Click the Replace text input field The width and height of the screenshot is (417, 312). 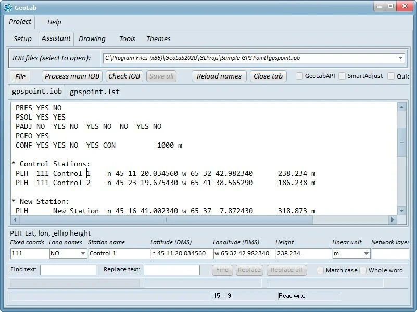(172, 270)
